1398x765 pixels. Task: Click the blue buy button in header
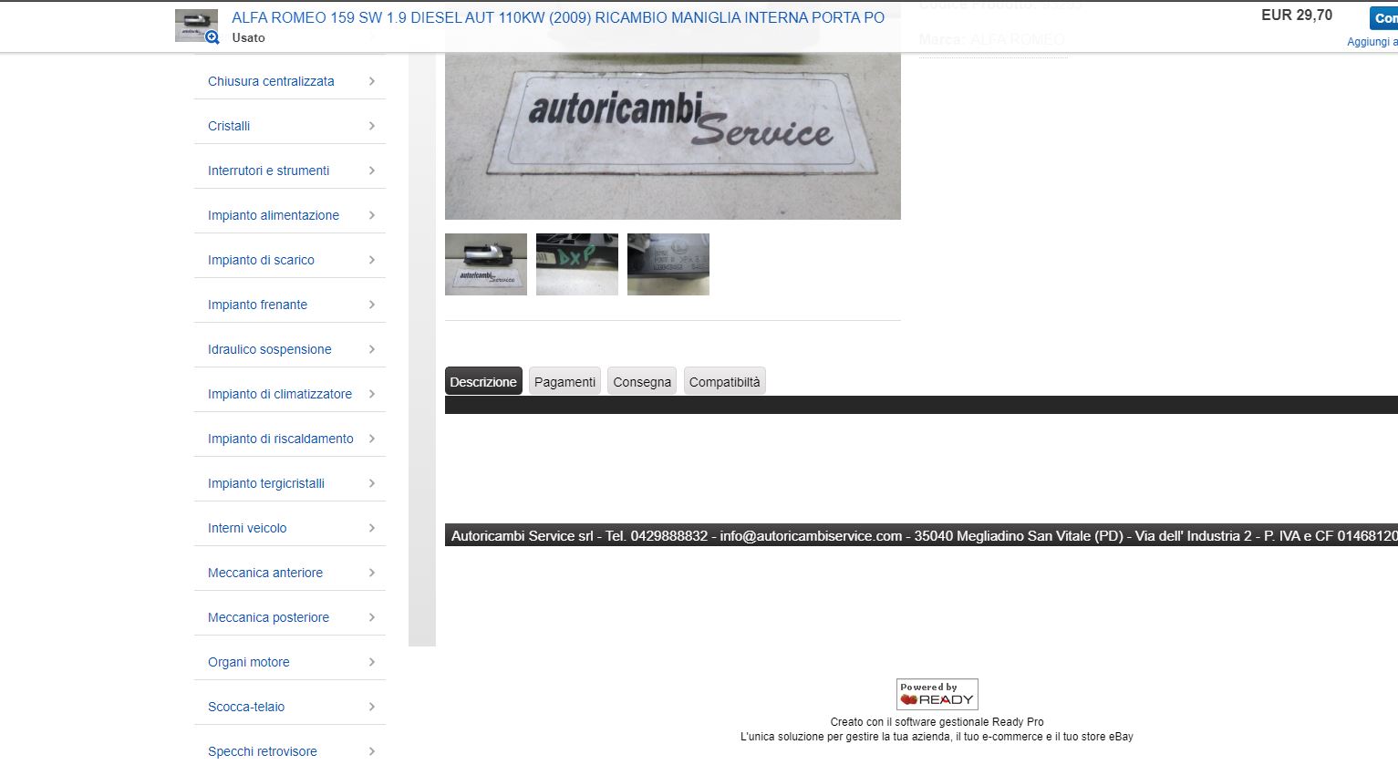[x=1383, y=18]
